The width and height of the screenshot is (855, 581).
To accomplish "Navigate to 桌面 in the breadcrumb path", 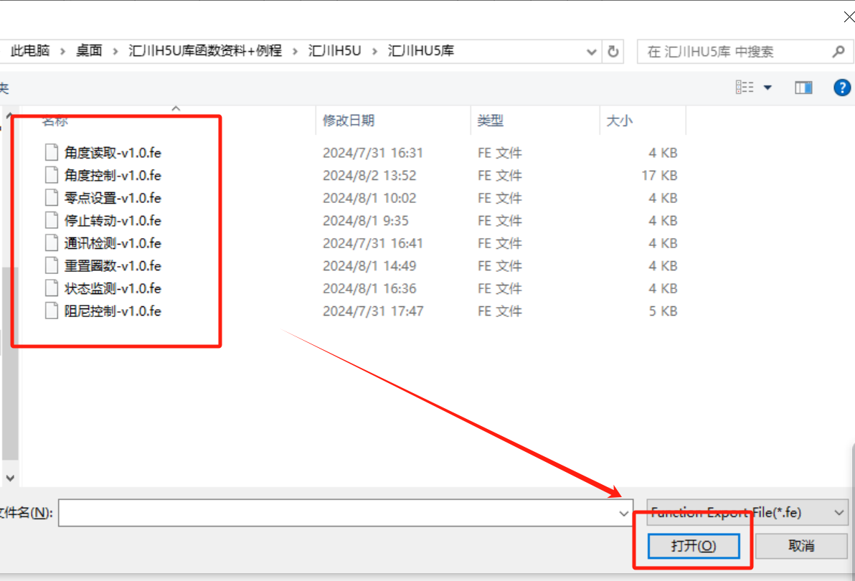I will [x=90, y=51].
